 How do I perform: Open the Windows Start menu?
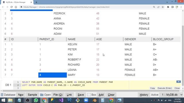[3, 100]
